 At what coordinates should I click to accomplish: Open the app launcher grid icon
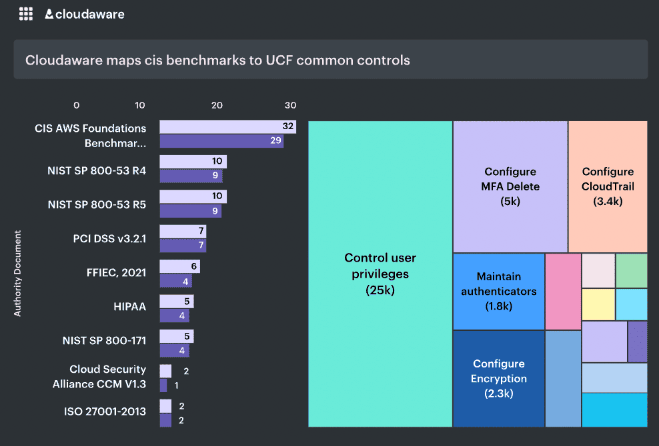coord(25,14)
